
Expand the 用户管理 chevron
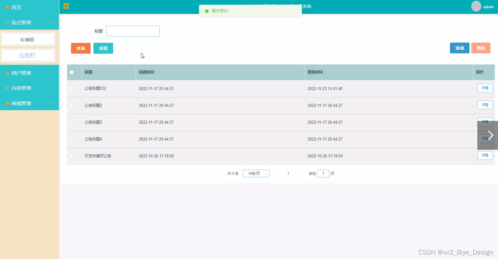coord(51,73)
